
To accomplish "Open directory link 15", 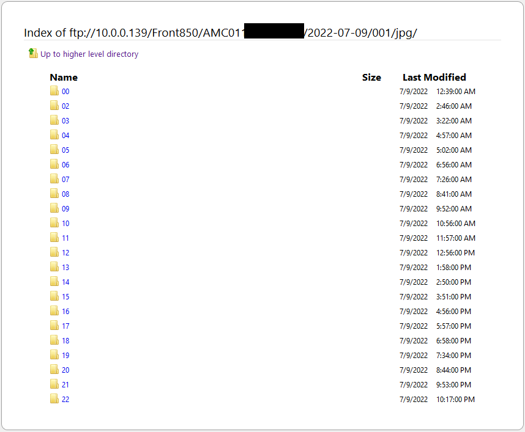I will pyautogui.click(x=65, y=298).
